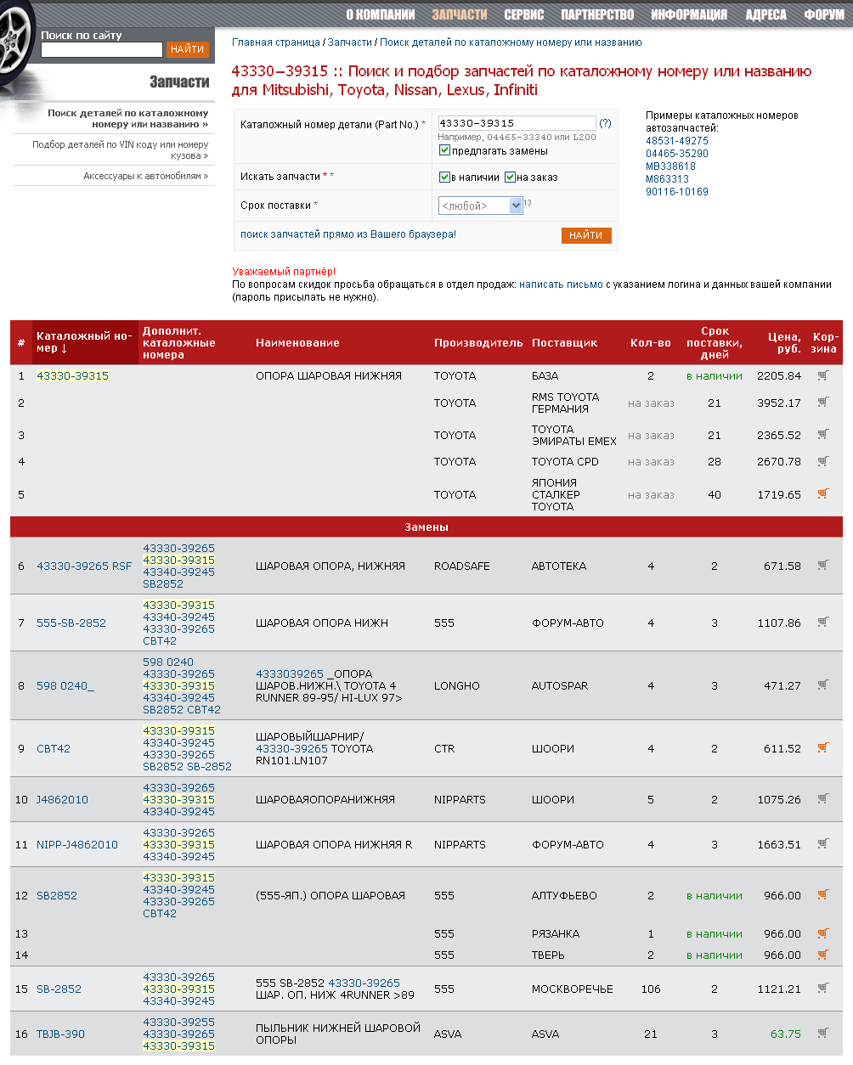Image resolution: width=853 pixels, height=1065 pixels.
Task: Open the 'Срок поставки' dropdown
Action: click(x=480, y=206)
